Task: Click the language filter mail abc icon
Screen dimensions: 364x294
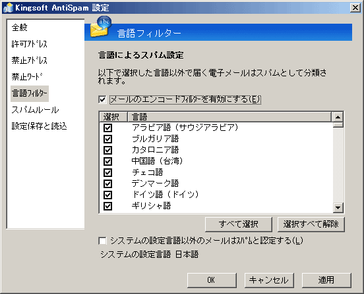Action: [101, 27]
